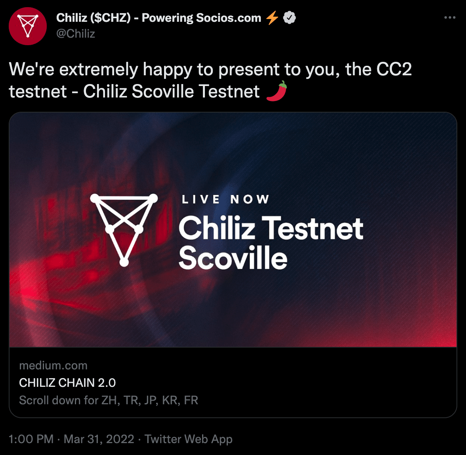Click the Chiliz display name
The height and width of the screenshot is (455, 466).
[159, 18]
